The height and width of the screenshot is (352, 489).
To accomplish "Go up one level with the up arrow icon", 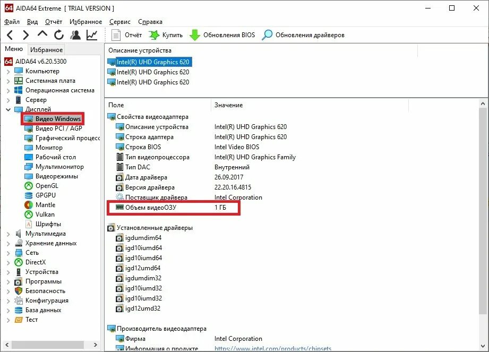I will pyautogui.click(x=42, y=34).
